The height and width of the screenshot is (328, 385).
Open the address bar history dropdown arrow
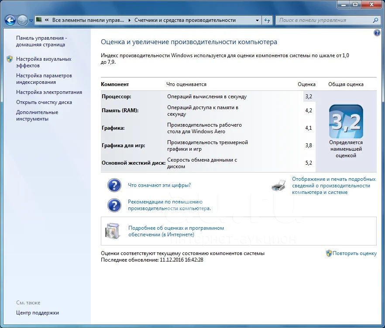257,20
